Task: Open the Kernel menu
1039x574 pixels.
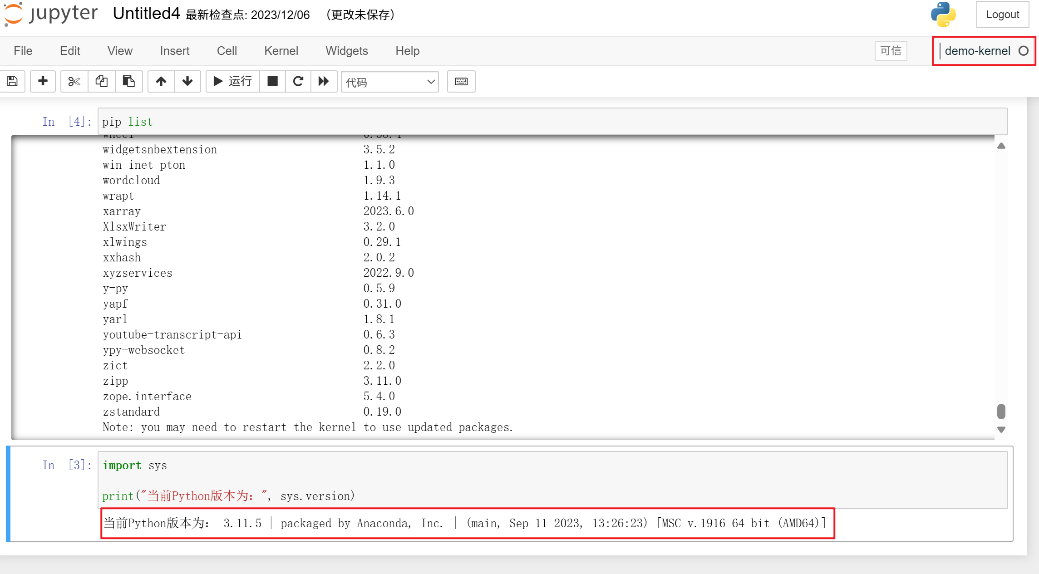Action: pyautogui.click(x=281, y=51)
